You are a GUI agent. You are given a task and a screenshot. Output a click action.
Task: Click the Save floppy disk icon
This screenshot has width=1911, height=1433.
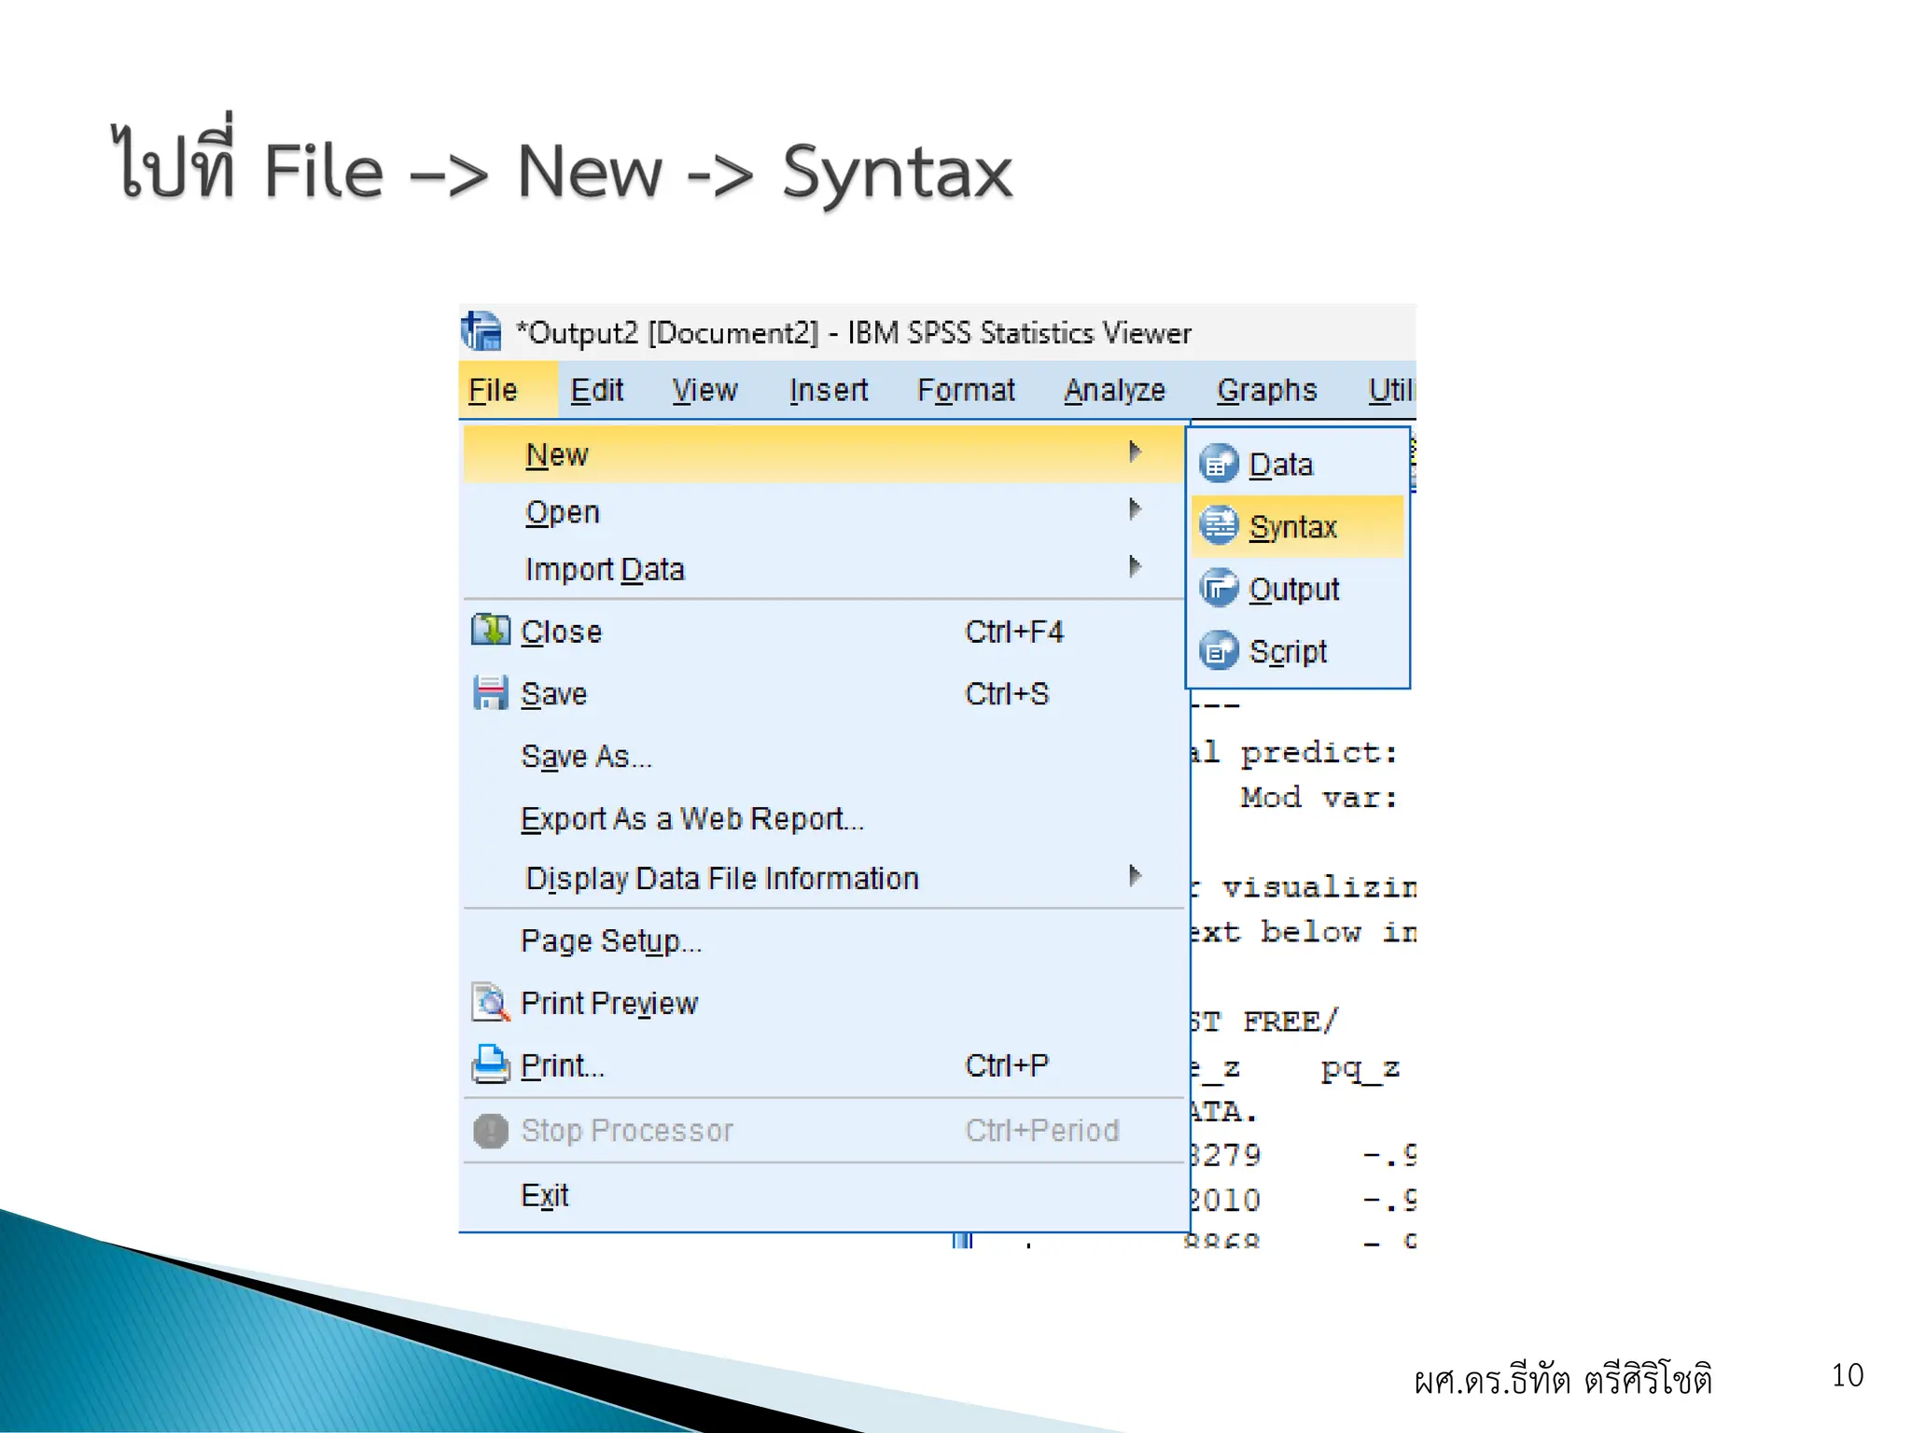click(x=490, y=693)
